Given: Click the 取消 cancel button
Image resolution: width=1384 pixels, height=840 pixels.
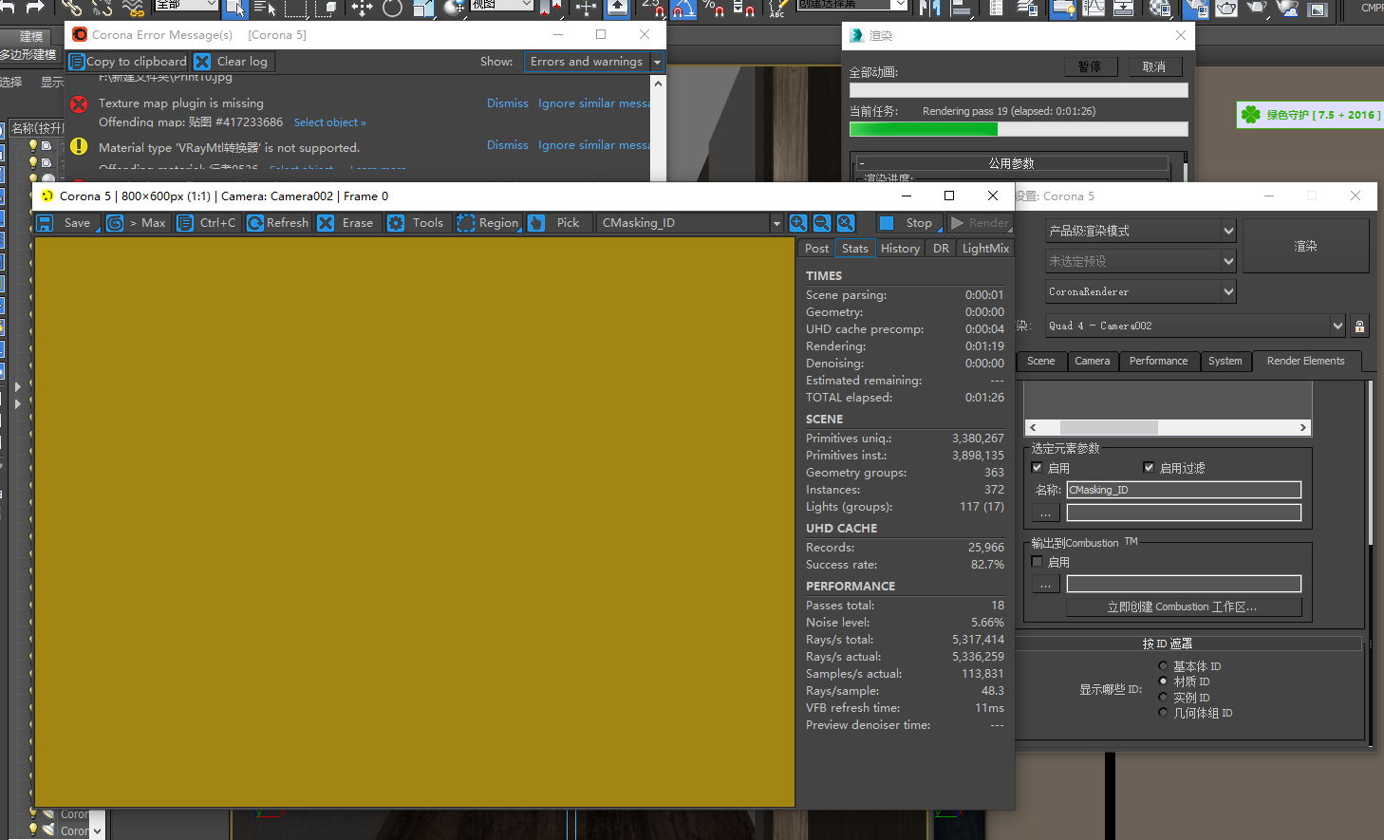Looking at the screenshot, I should (x=1154, y=67).
